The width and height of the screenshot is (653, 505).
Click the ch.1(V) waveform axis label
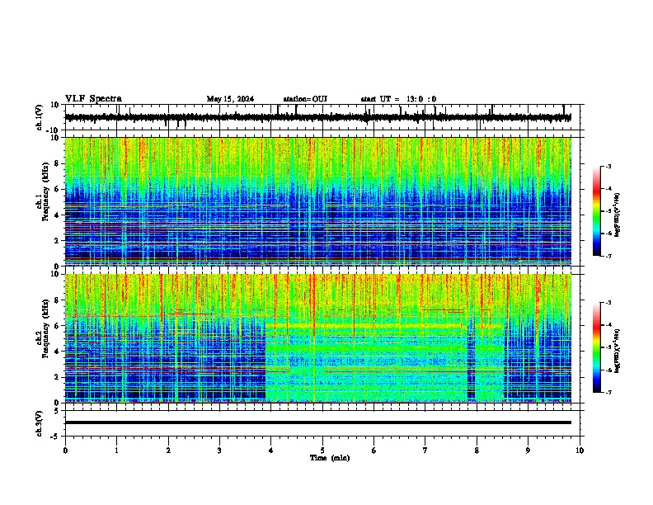point(40,117)
